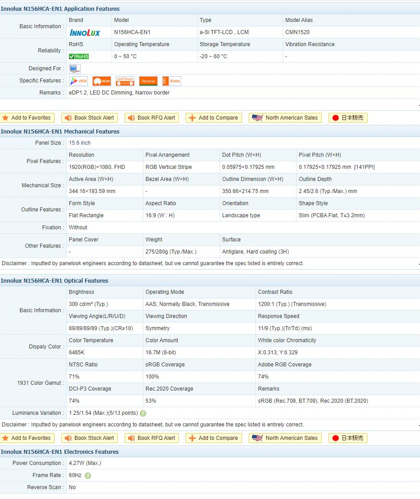The height and width of the screenshot is (499, 420).
Task: Select the frame rate value 60Hz
Action: [75, 475]
